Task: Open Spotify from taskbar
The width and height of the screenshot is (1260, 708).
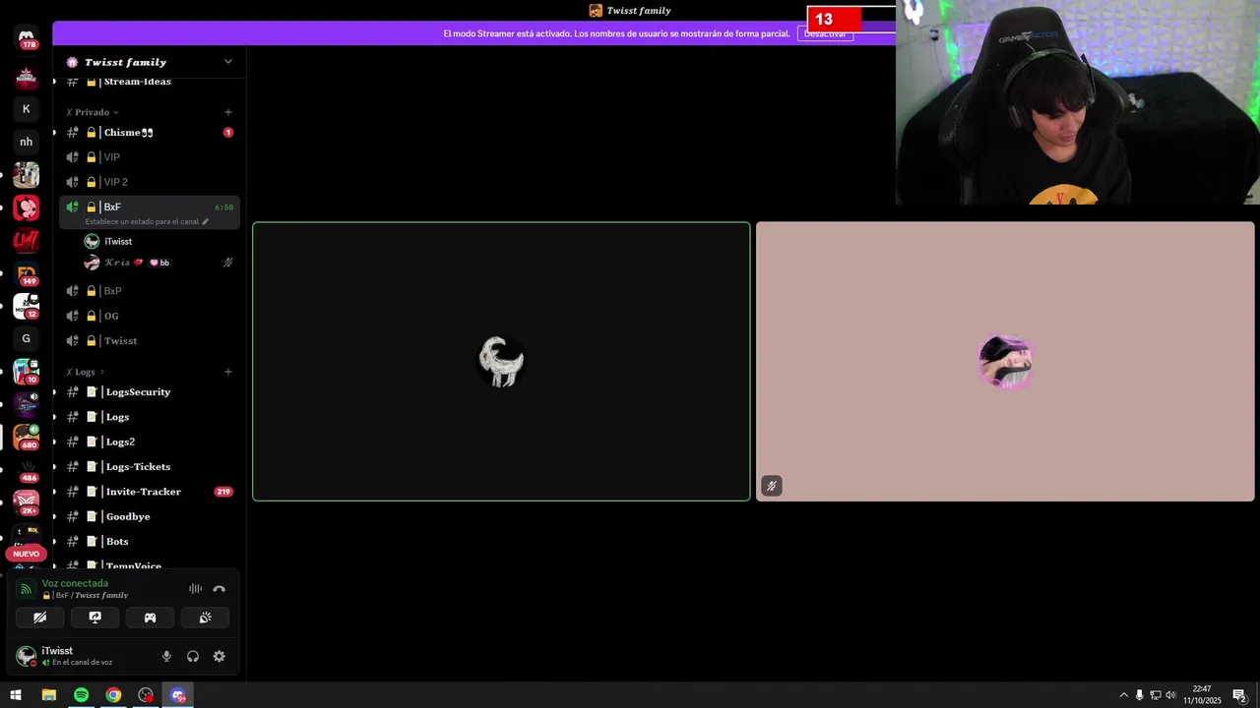Action: [81, 695]
